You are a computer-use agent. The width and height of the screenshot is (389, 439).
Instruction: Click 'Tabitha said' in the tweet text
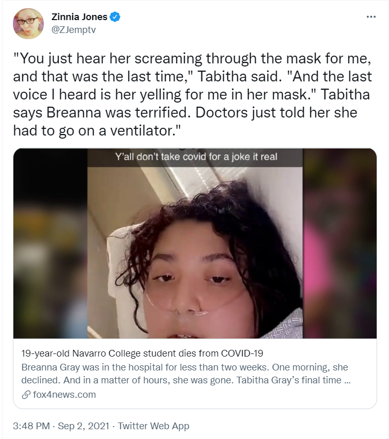tap(240, 76)
